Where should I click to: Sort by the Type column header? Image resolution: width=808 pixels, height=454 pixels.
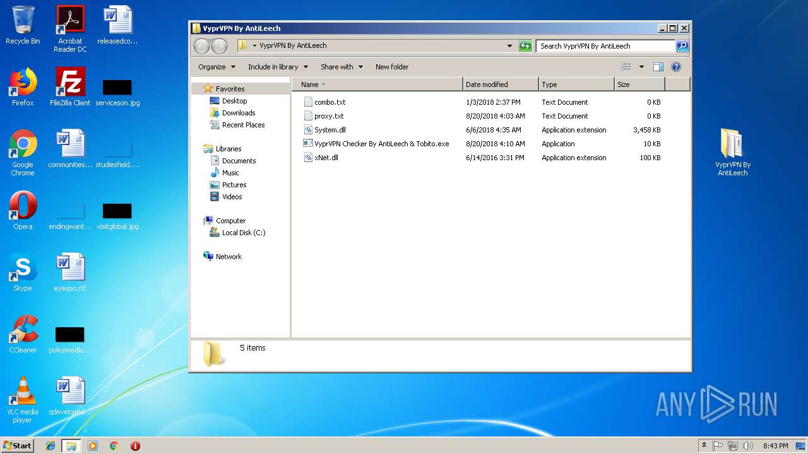(x=576, y=84)
